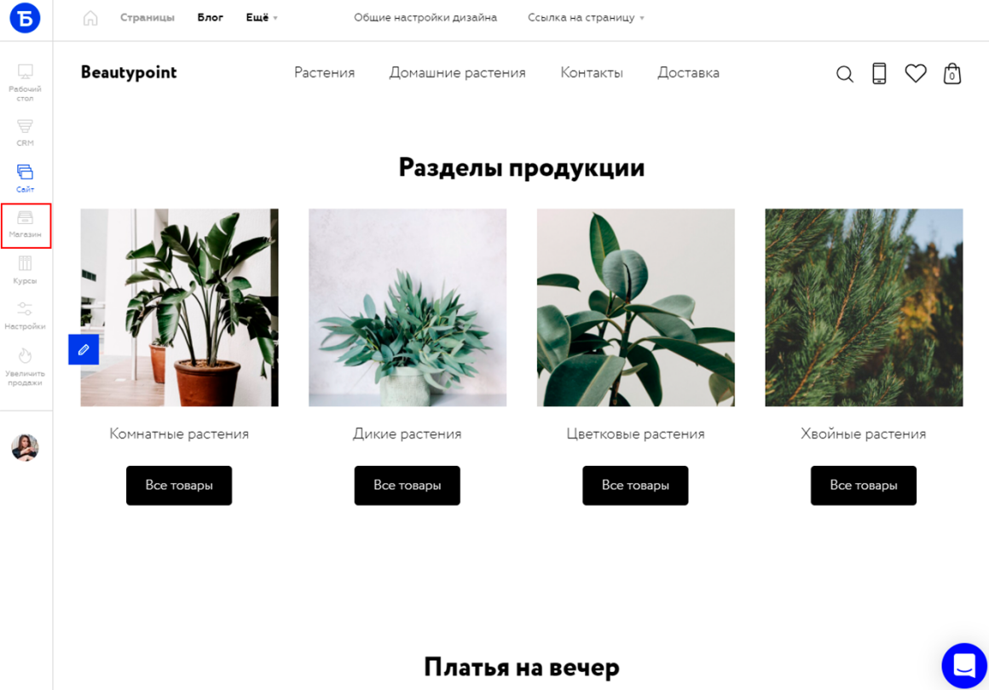Open the chat widget bubble
Screen dimensions: 989x690
tap(964, 665)
